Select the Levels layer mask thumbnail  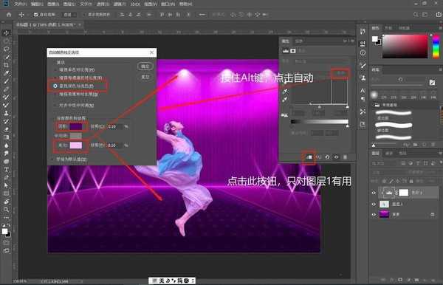click(x=403, y=193)
